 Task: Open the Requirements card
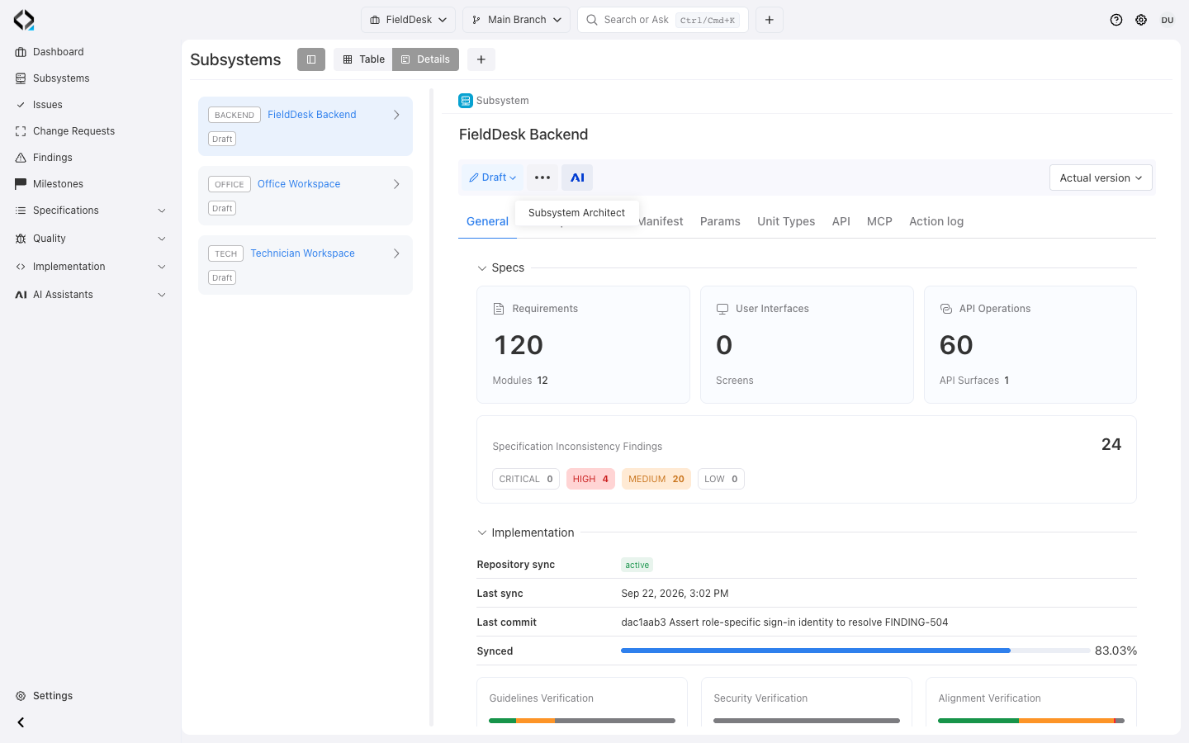click(x=583, y=344)
